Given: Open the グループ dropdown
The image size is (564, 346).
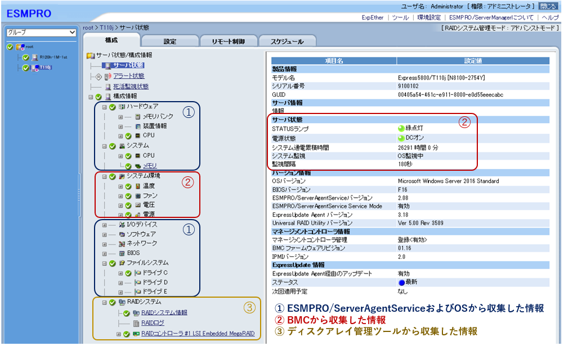Looking at the screenshot, I should tap(41, 33).
